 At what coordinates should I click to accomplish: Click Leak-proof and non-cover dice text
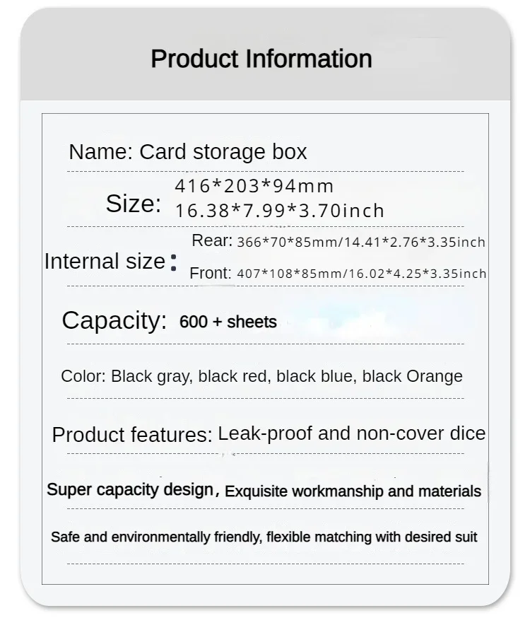pos(352,433)
